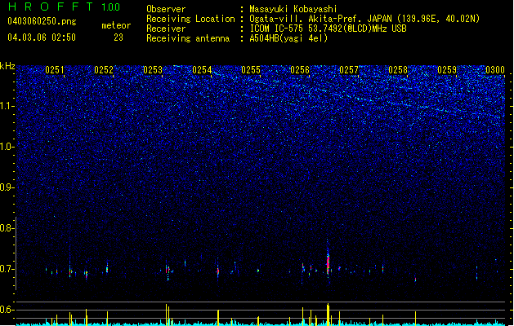
Task: Click the isolated meteor echo just after 0258
Action: pyautogui.click(x=415, y=279)
